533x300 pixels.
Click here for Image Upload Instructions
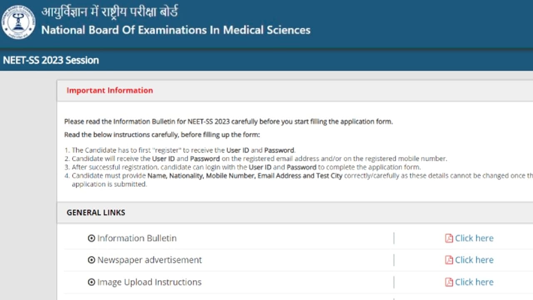(474, 282)
